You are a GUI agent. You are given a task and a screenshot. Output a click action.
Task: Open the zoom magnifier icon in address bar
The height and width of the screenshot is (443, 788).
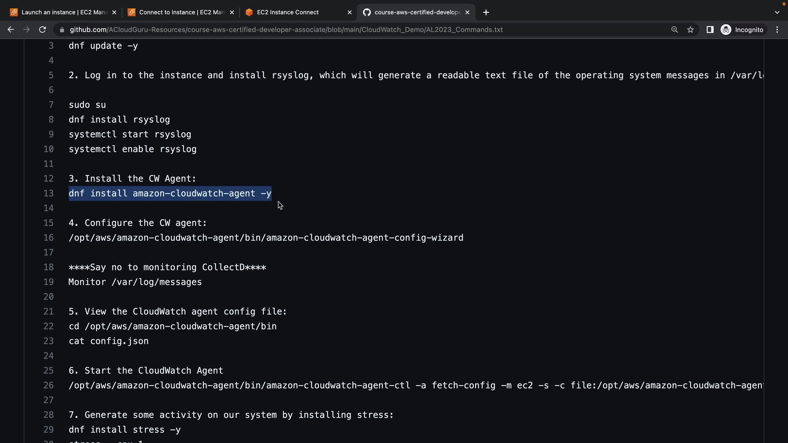tap(674, 30)
